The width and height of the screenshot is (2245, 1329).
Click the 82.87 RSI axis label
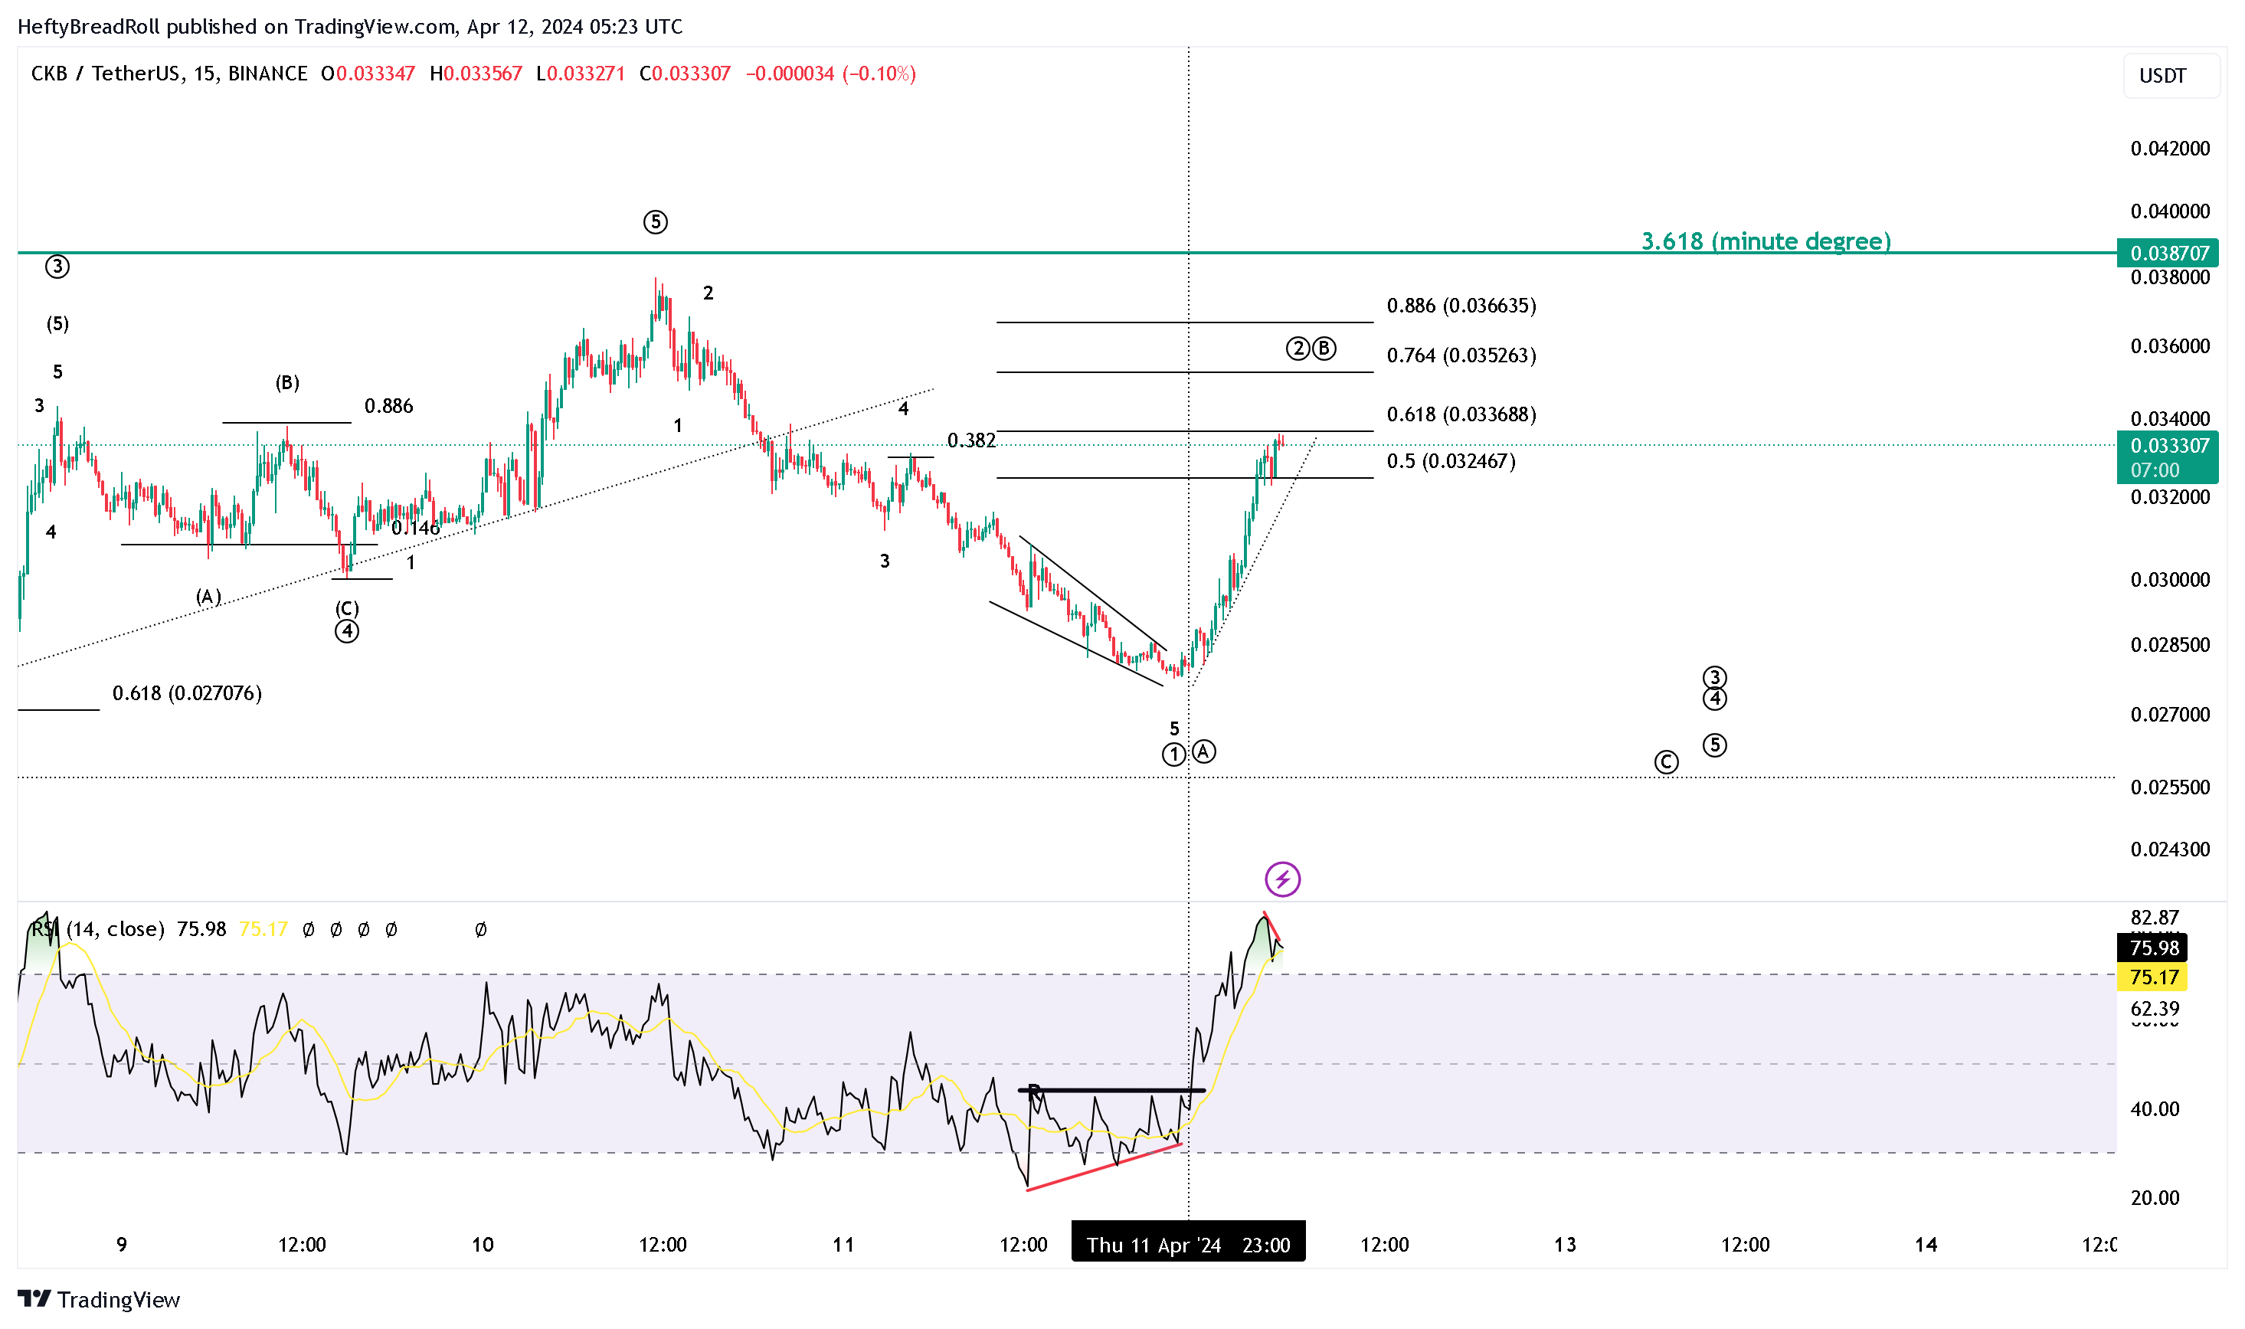coord(2155,918)
